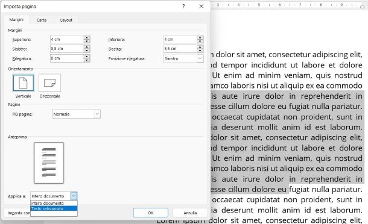Switch to the Carta tab
The width and height of the screenshot is (368, 224).
click(42, 20)
